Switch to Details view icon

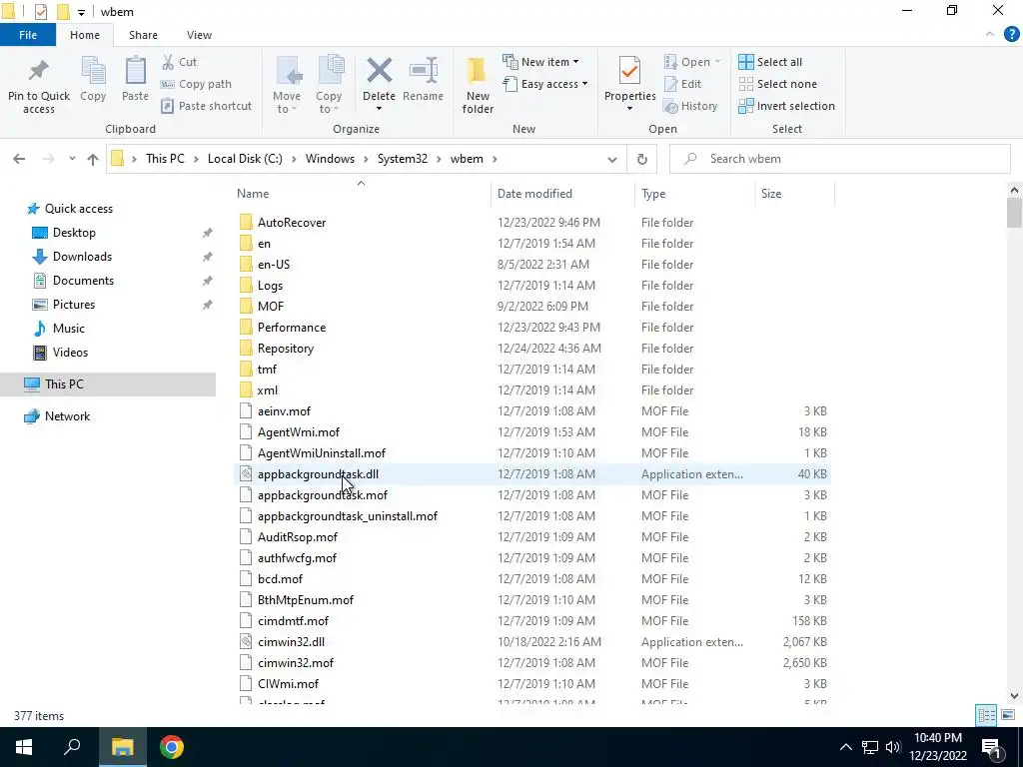986,715
